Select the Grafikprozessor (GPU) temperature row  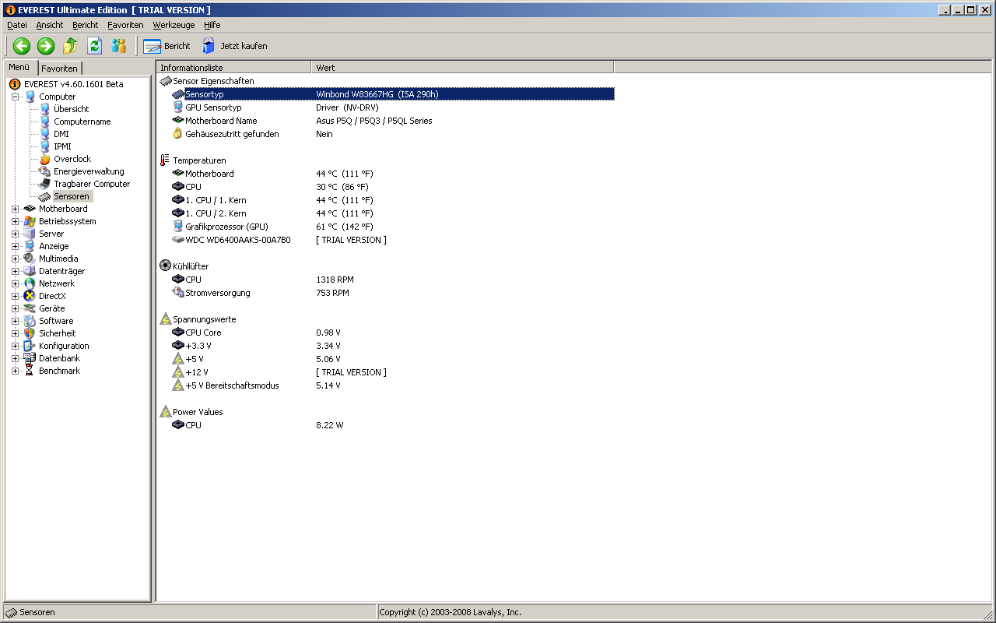point(393,227)
